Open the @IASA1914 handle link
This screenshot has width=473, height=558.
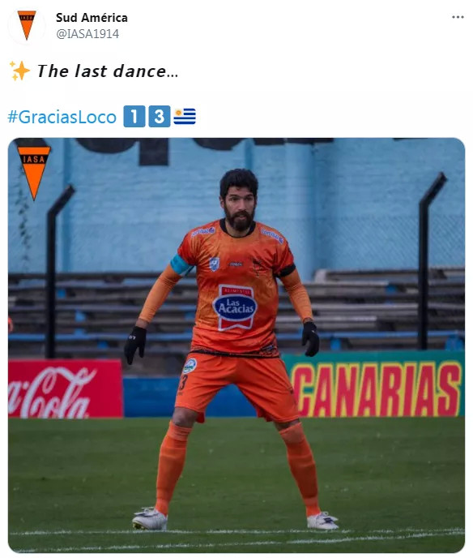click(x=87, y=34)
